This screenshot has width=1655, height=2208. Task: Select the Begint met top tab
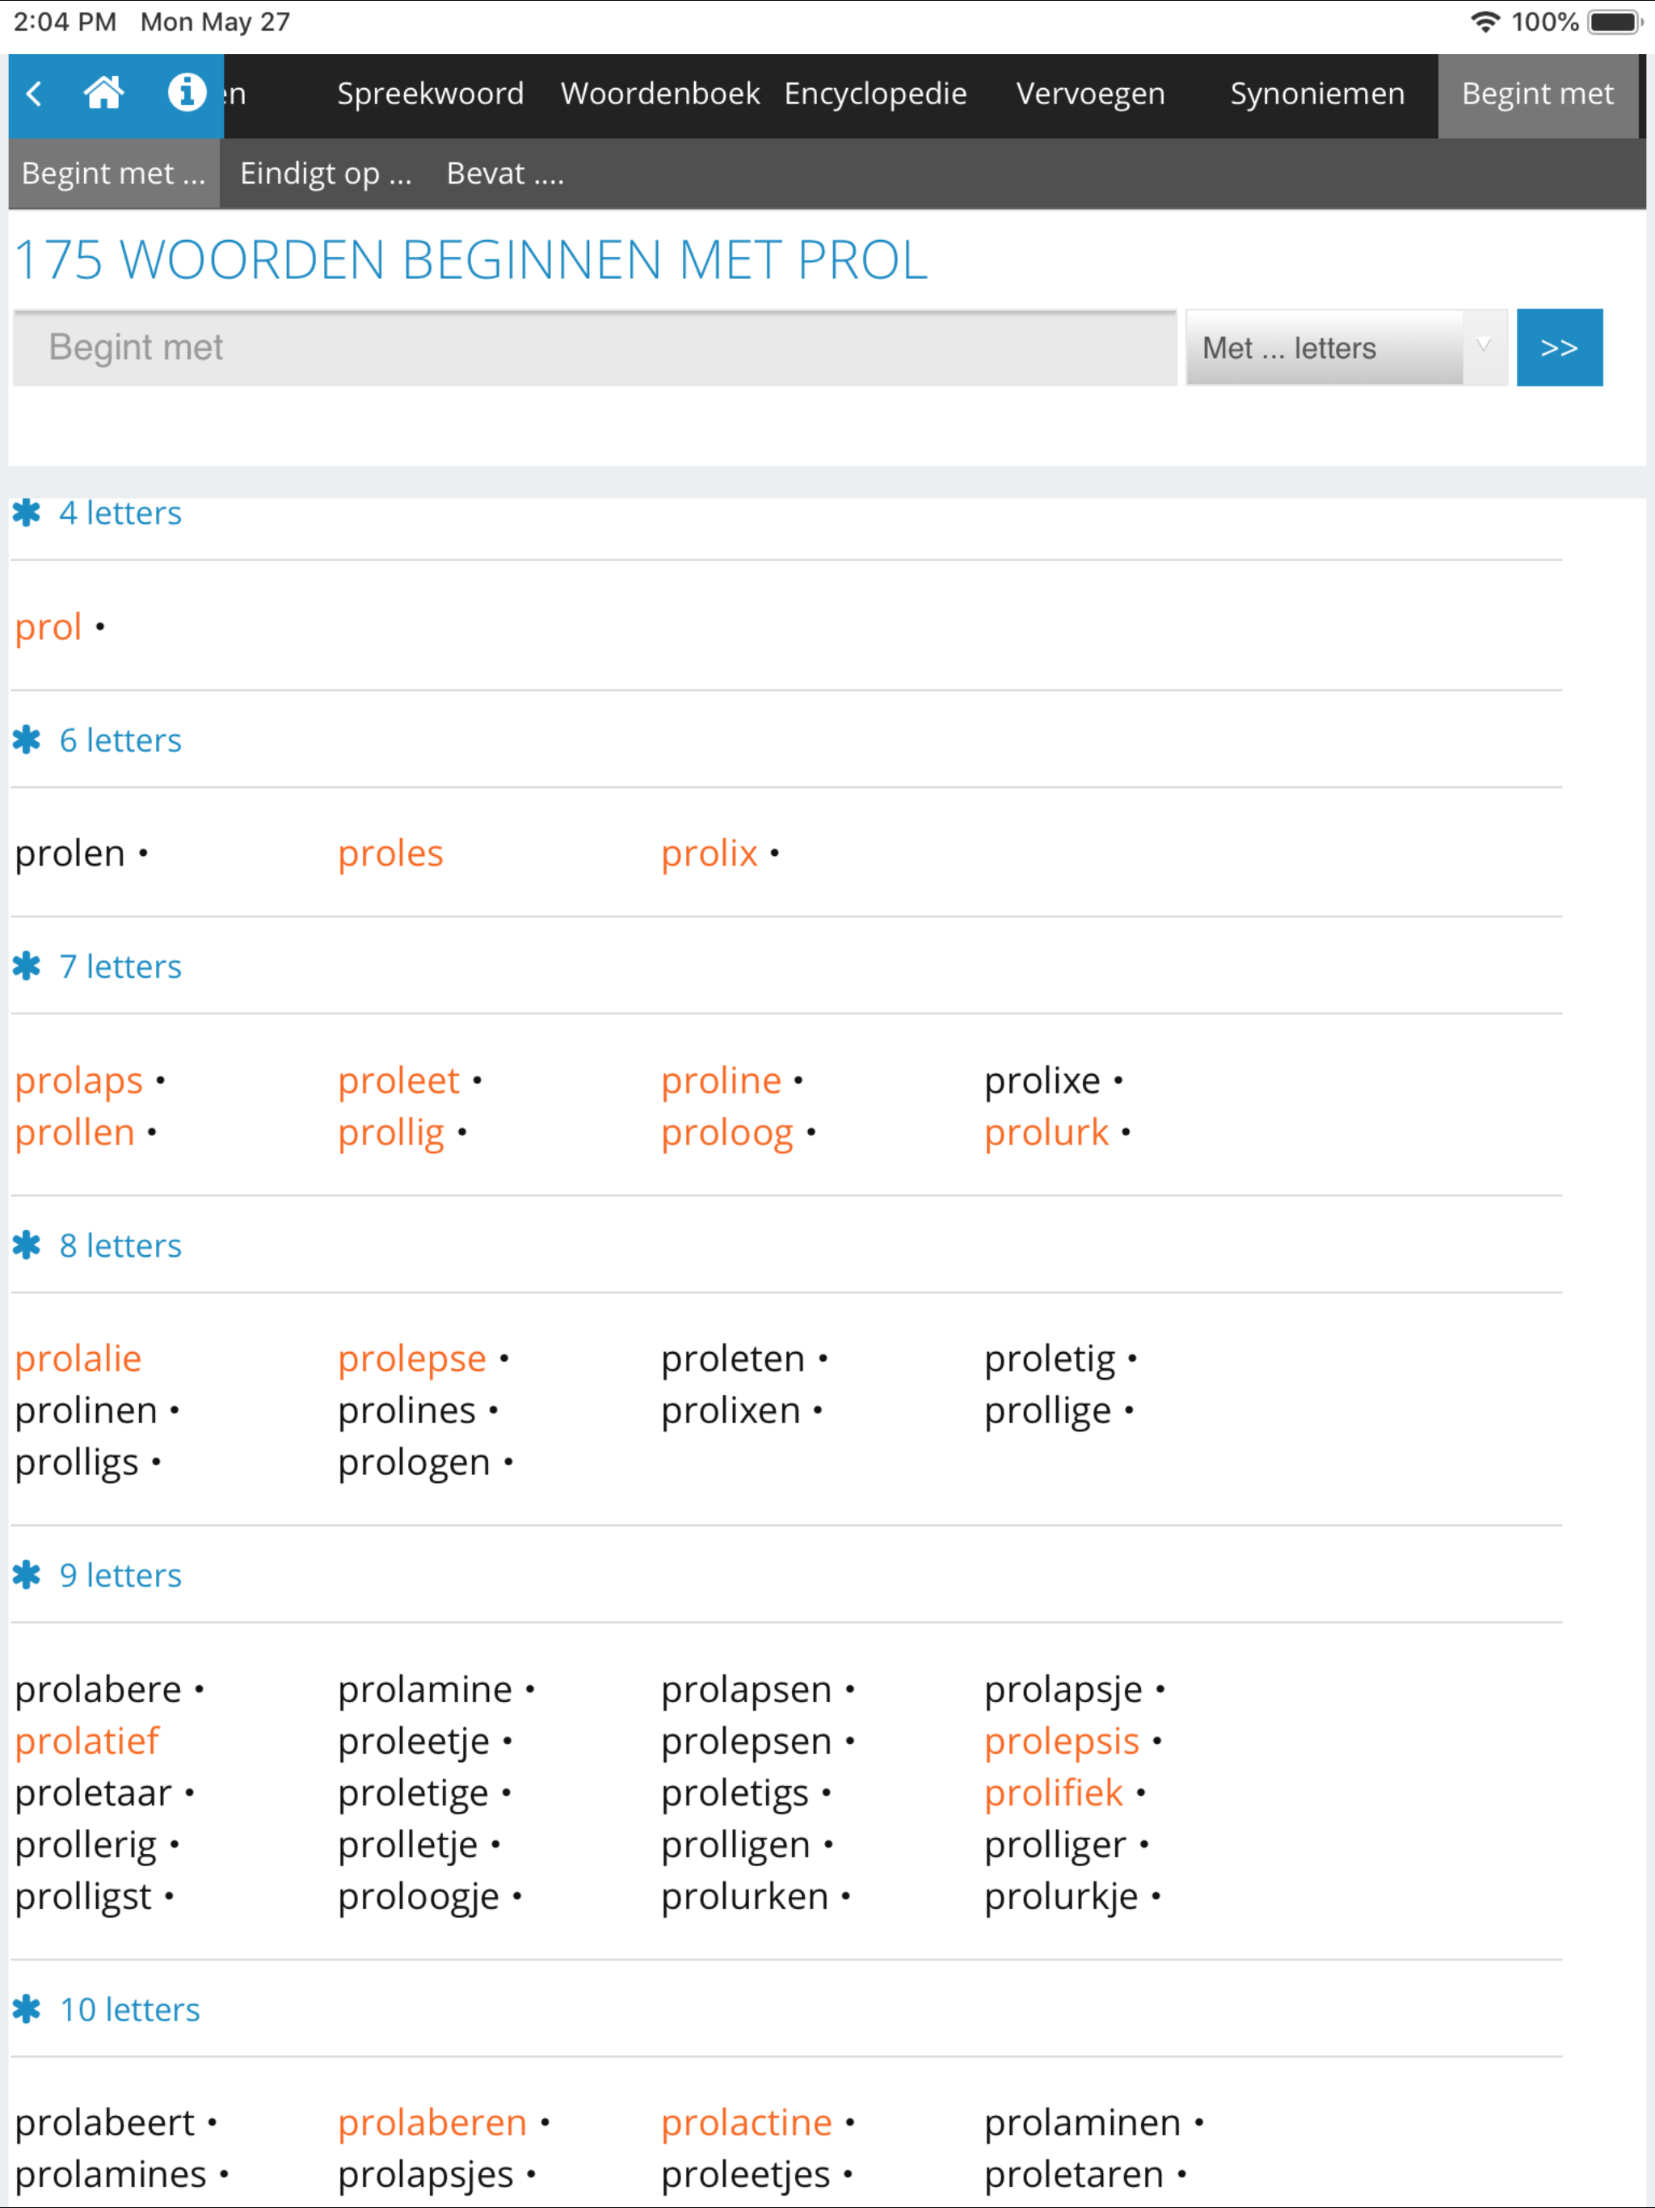point(1537,94)
